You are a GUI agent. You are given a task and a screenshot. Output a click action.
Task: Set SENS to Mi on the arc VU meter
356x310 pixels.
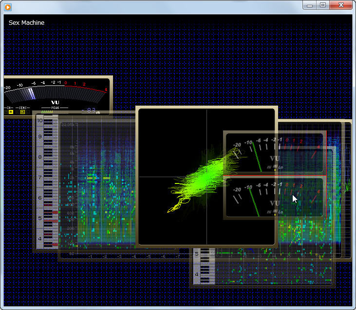22,112
